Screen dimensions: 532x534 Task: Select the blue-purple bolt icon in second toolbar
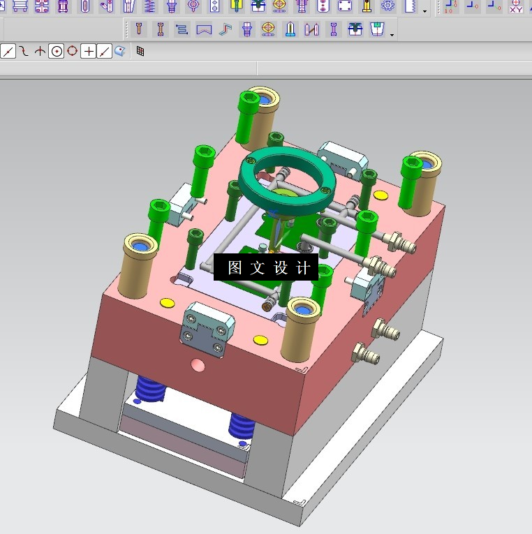[247, 29]
